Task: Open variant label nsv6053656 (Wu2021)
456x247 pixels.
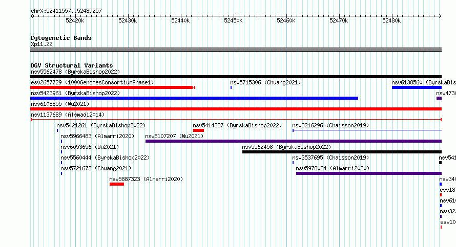Action: pos(90,147)
